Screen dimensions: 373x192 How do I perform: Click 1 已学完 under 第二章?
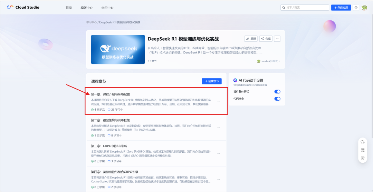pyautogui.click(x=98, y=135)
